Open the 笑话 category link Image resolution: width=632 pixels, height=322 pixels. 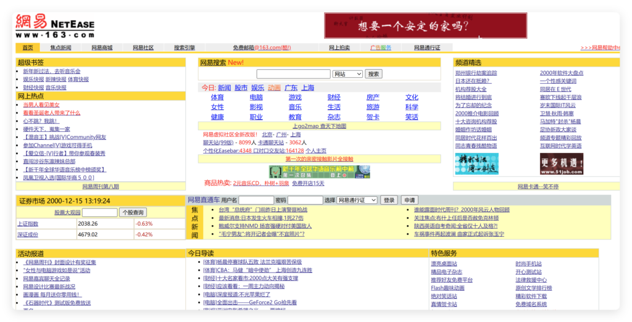coord(412,117)
